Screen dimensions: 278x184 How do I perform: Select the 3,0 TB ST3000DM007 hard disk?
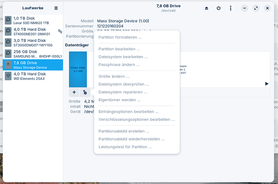[x=32, y=43]
